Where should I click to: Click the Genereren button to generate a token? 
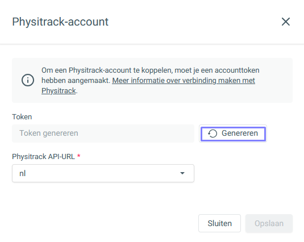click(x=233, y=133)
